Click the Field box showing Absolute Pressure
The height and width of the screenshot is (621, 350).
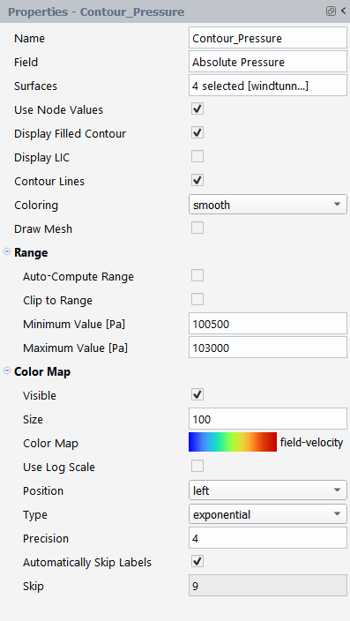268,62
